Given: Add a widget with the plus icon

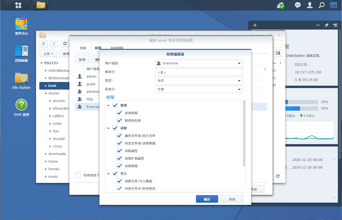Looking at the screenshot, I should click(255, 25).
